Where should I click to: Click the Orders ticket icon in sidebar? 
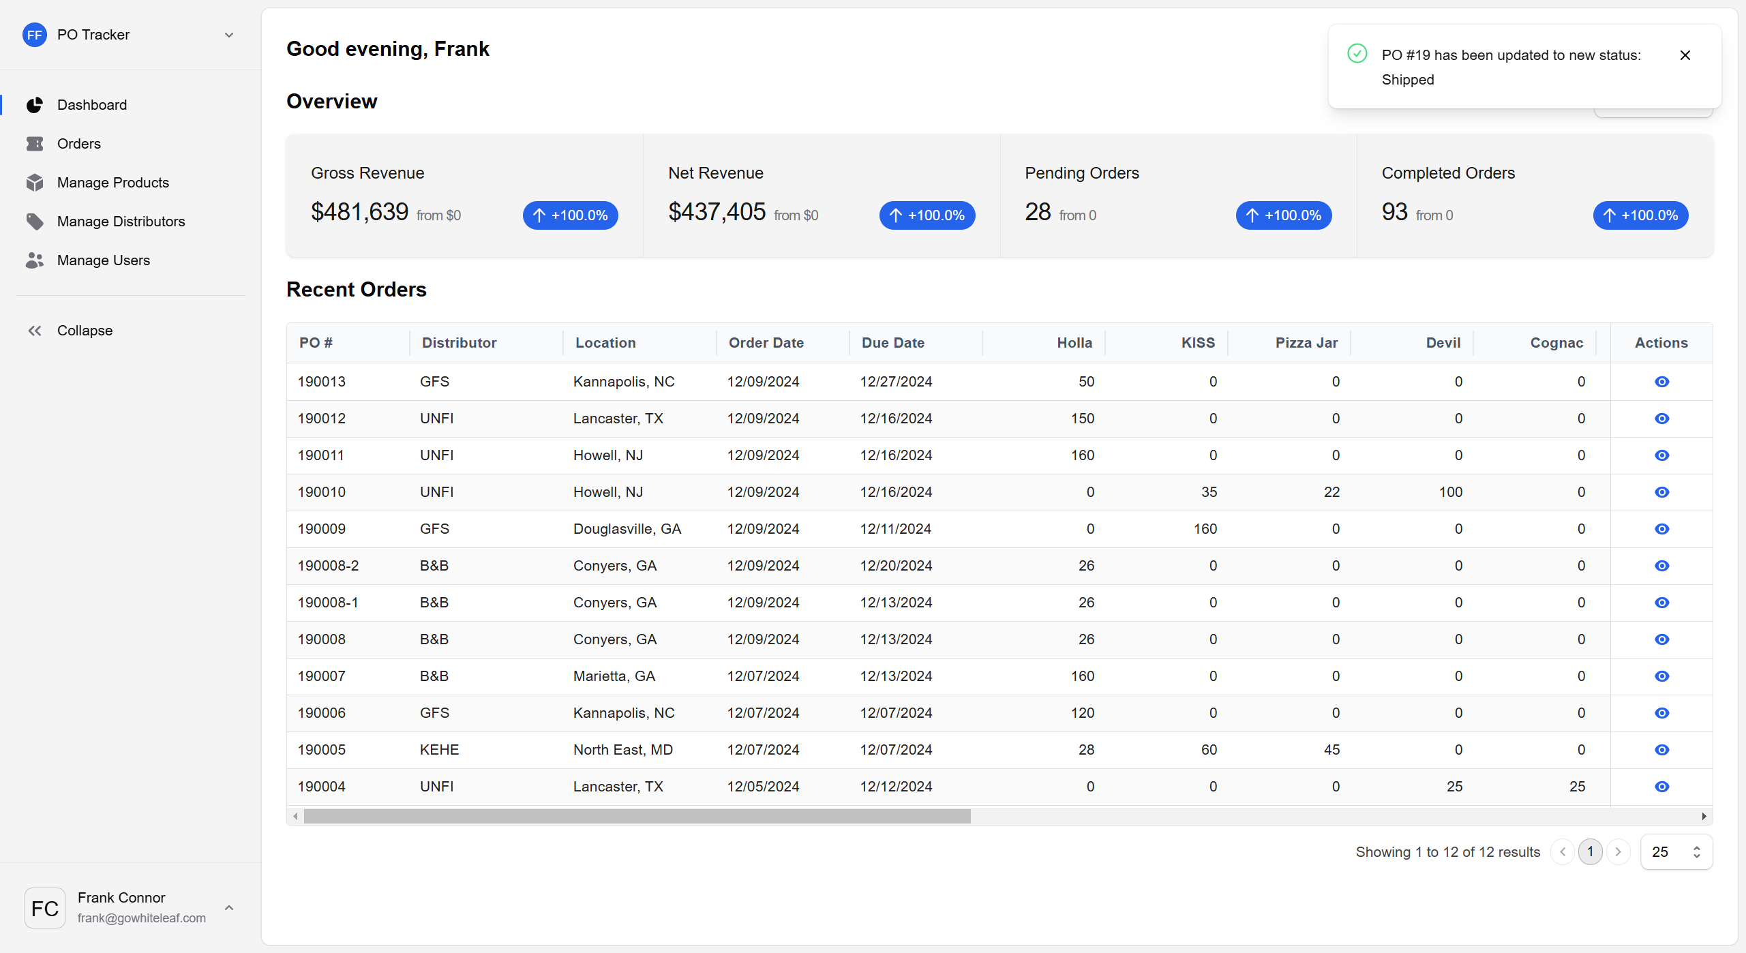click(35, 144)
